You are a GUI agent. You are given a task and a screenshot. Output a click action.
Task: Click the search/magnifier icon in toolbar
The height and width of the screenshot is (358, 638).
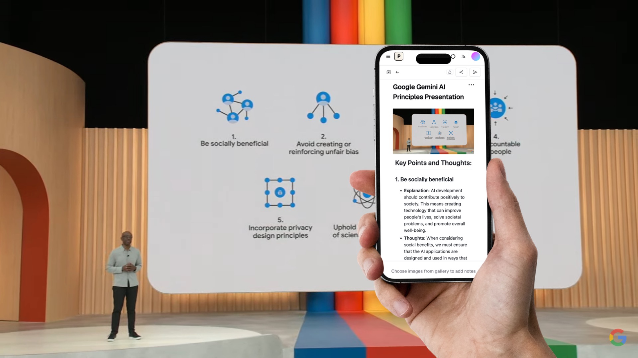(453, 56)
